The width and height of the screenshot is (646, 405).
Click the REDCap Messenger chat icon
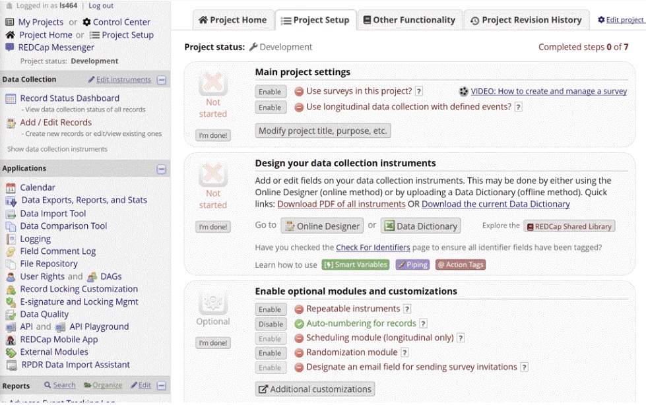[9, 47]
